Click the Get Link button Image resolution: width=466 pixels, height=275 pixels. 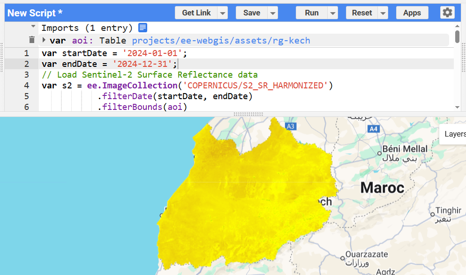196,13
